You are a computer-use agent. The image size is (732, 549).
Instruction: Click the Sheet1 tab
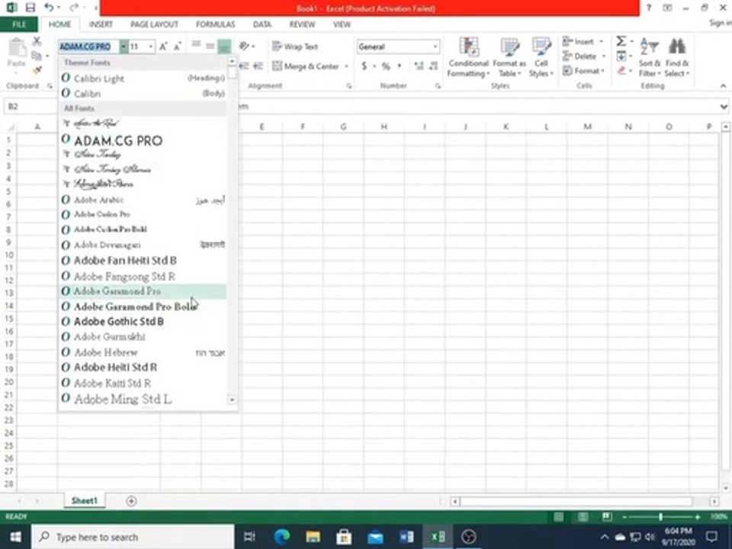85,500
